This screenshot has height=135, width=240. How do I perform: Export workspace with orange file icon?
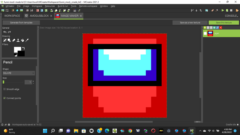click(x=237, y=10)
